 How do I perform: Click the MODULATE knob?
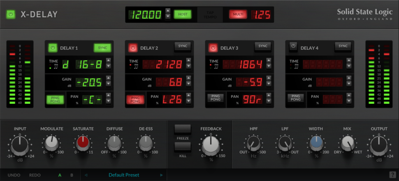pyautogui.click(x=52, y=143)
